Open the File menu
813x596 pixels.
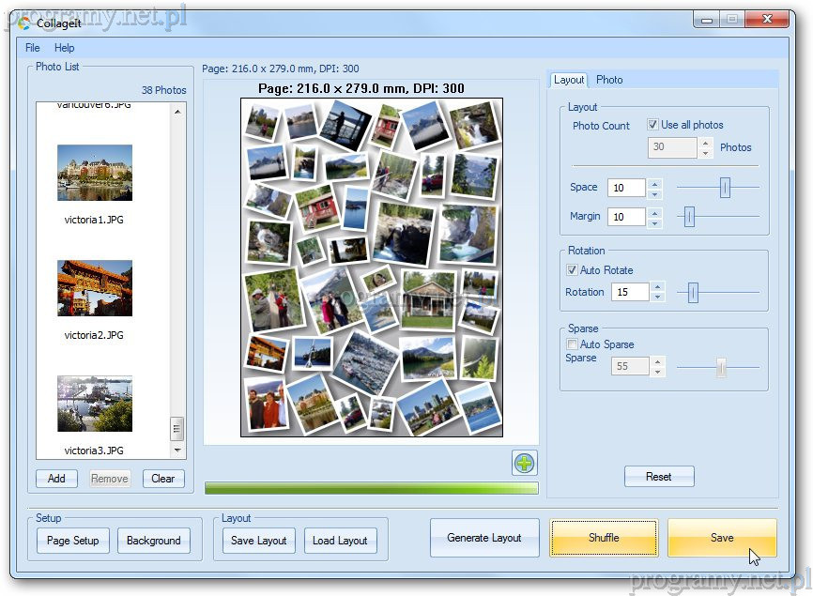click(33, 48)
